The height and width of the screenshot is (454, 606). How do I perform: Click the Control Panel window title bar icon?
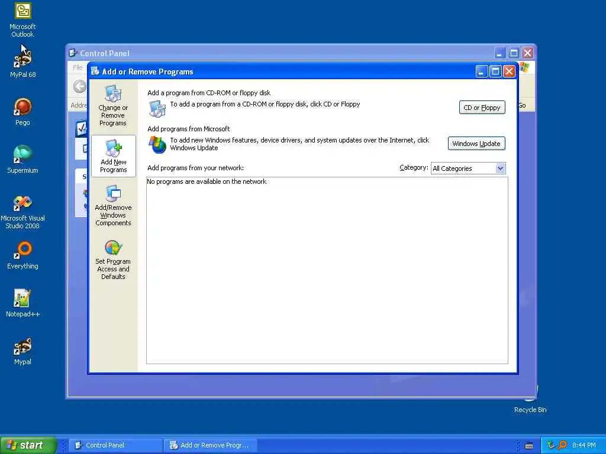pyautogui.click(x=73, y=53)
